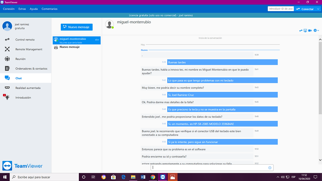The height and width of the screenshot is (181, 322).
Task: Click message with HP-SK-2085 MODELO 359684AE
Action: pyautogui.click(x=222, y=124)
